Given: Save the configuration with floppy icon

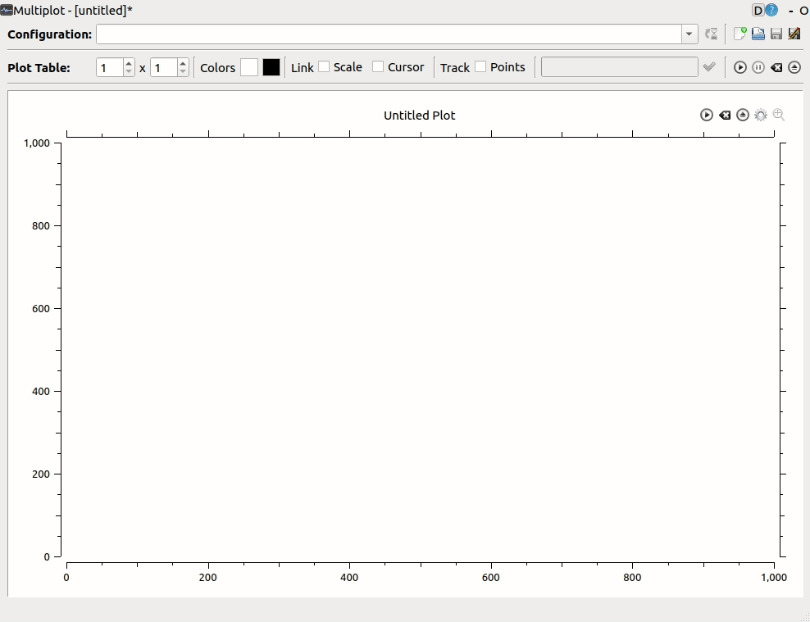Looking at the screenshot, I should click(x=776, y=34).
